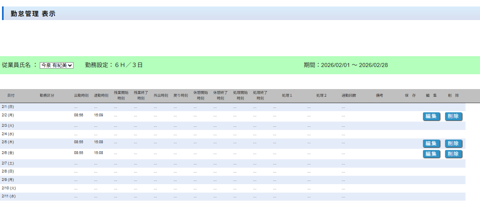
Task: Delete the 2/5 (木) attendance record
Action: (x=453, y=144)
